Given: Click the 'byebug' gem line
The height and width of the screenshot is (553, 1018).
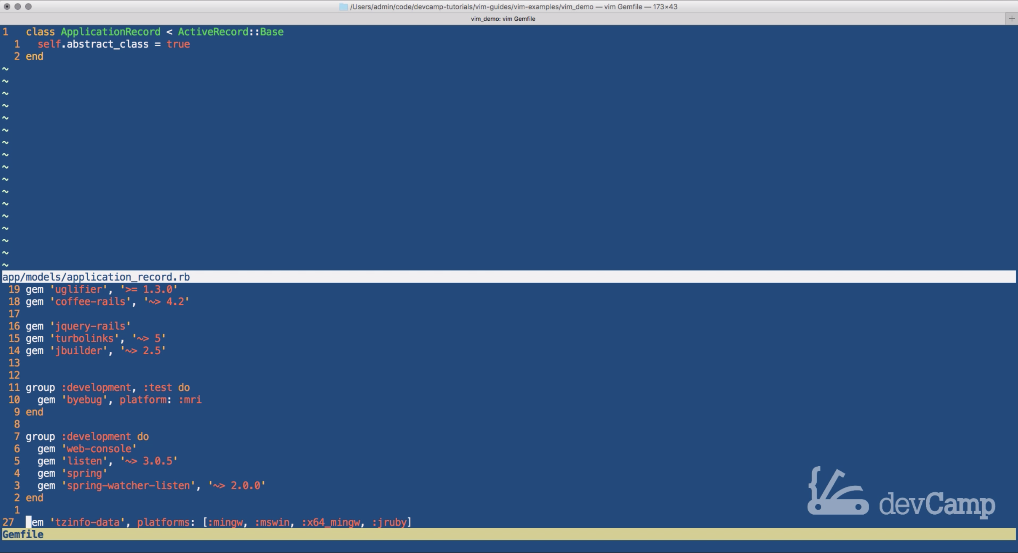Looking at the screenshot, I should pos(84,399).
